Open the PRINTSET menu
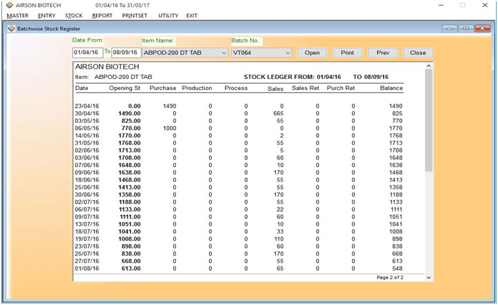 (x=134, y=15)
